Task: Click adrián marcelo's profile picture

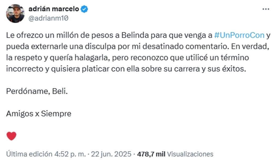Action: 15,13
